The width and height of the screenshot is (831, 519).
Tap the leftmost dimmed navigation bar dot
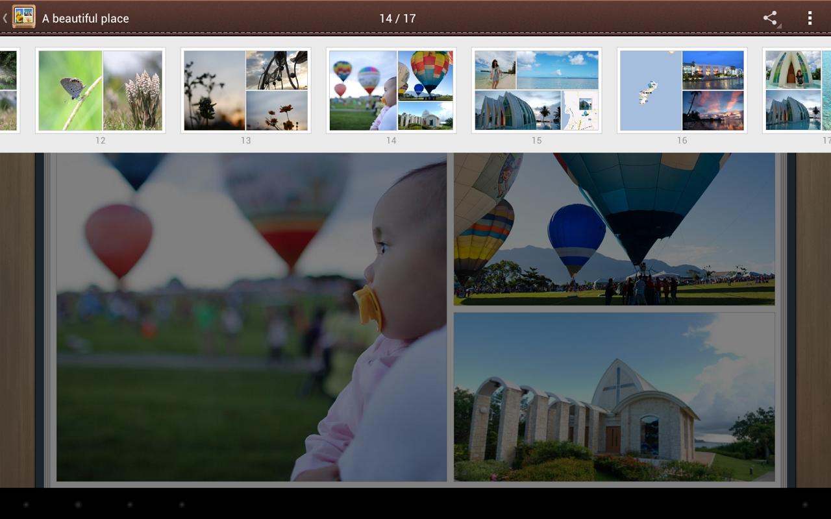coord(26,504)
